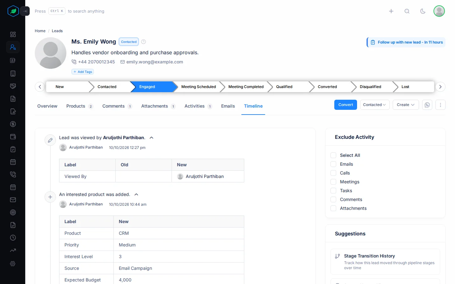Check the Tasks exclude checkbox
The image size is (455, 284).
click(333, 191)
